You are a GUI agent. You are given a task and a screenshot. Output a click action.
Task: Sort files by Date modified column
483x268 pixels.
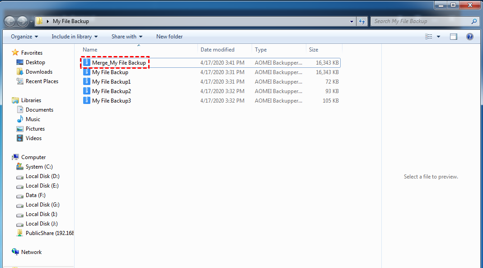coord(217,50)
